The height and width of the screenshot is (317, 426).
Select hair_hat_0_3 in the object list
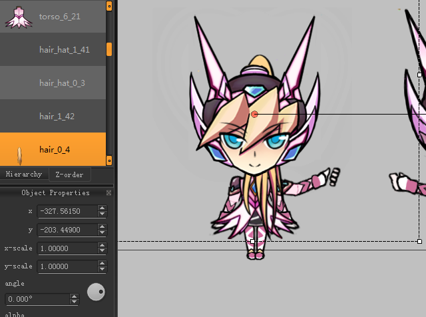62,83
